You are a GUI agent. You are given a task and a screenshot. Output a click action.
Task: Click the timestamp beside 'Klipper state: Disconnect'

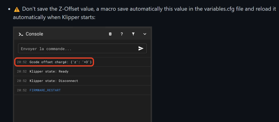pos(22,81)
